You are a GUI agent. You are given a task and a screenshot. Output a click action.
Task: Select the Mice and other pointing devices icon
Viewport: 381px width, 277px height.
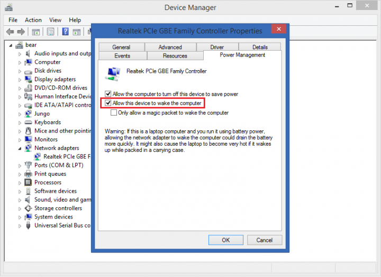[x=28, y=131]
